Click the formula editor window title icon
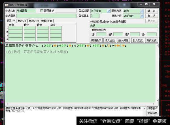This screenshot has width=170, height=125. pyautogui.click(x=7, y=5)
